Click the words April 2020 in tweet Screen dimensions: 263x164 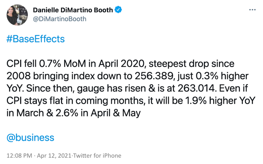(x=121, y=64)
